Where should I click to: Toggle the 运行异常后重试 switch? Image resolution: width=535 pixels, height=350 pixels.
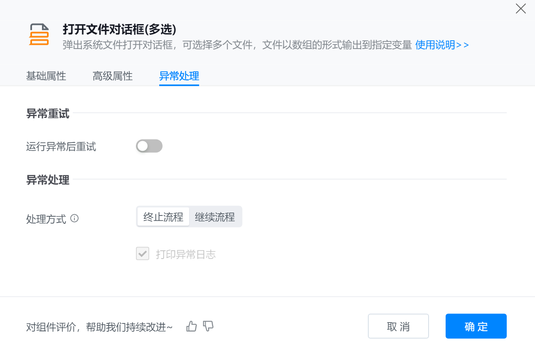[x=149, y=146]
